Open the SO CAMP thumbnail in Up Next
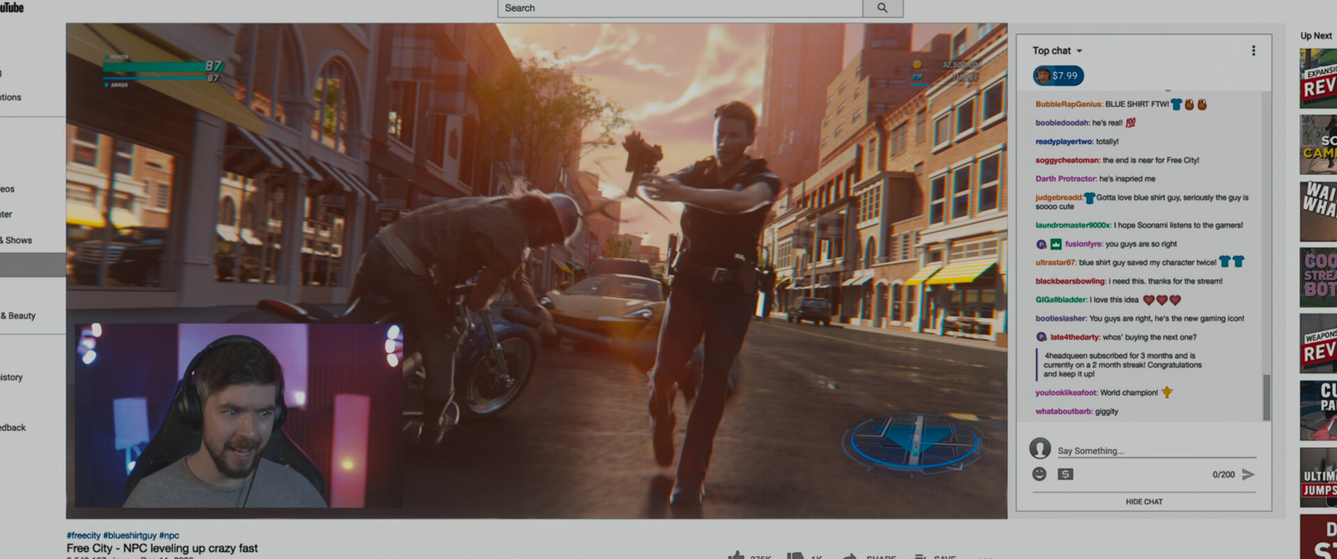 1318,145
